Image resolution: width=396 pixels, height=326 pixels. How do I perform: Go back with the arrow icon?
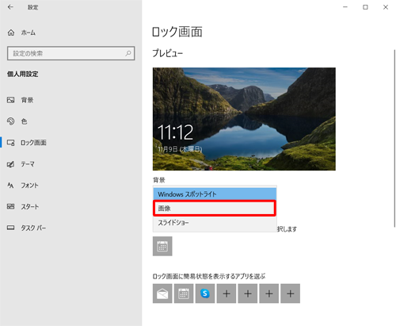pyautogui.click(x=10, y=7)
